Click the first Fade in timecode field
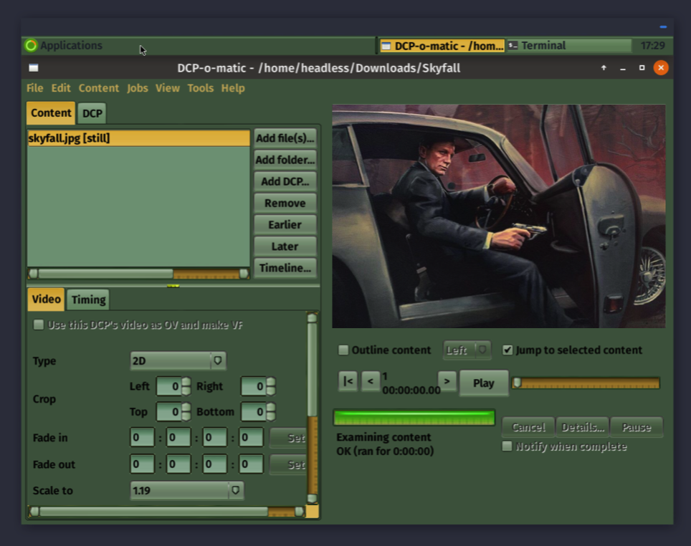 [x=143, y=438]
